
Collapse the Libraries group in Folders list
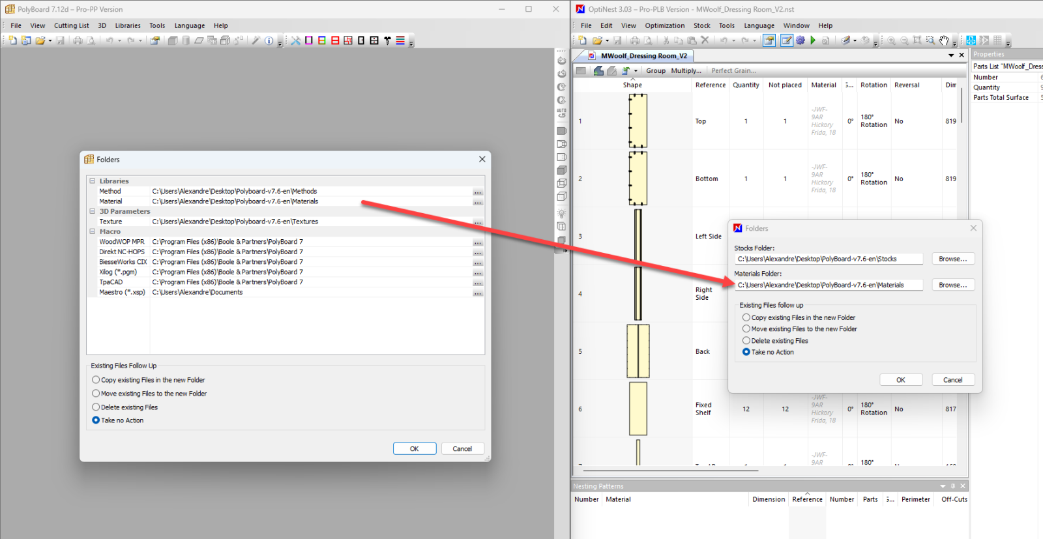click(93, 181)
